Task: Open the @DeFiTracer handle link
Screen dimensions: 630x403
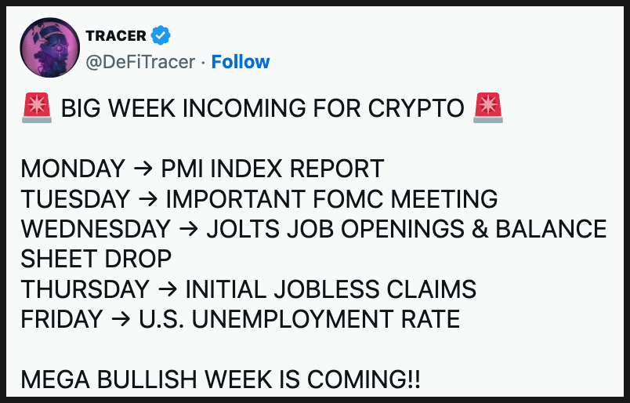Action: [140, 62]
